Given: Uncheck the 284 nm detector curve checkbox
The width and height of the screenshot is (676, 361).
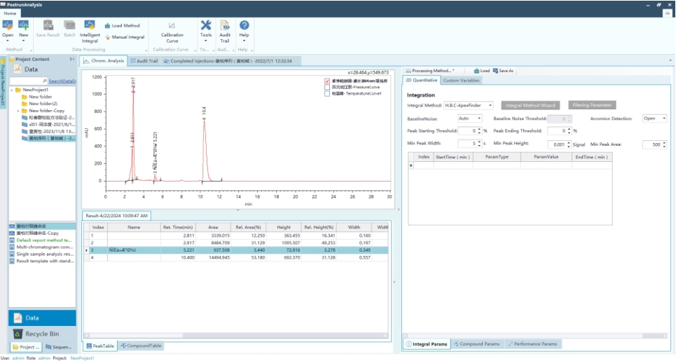Looking at the screenshot, I should click(327, 81).
